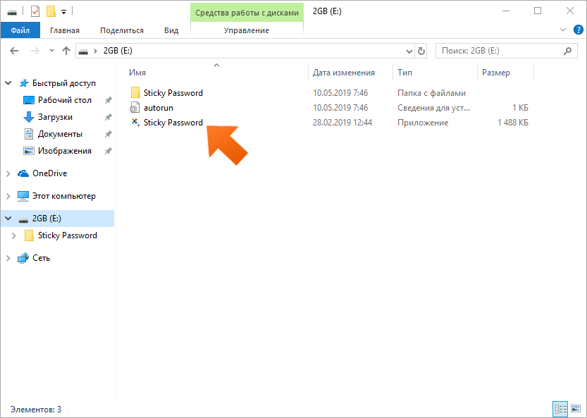The height and width of the screenshot is (418, 587).
Task: Click the drive icon in title bar
Action: (x=12, y=12)
